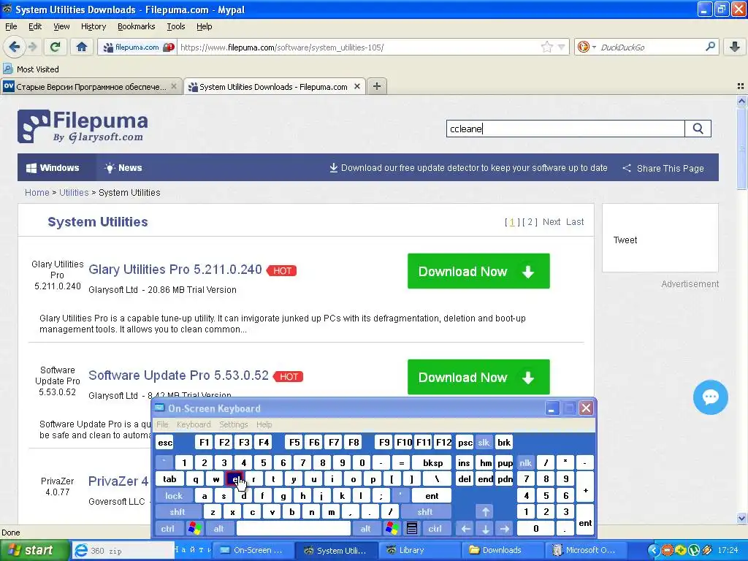Click the site identity filepuma.com badge
Screen dimensions: 748x561
pos(137,47)
